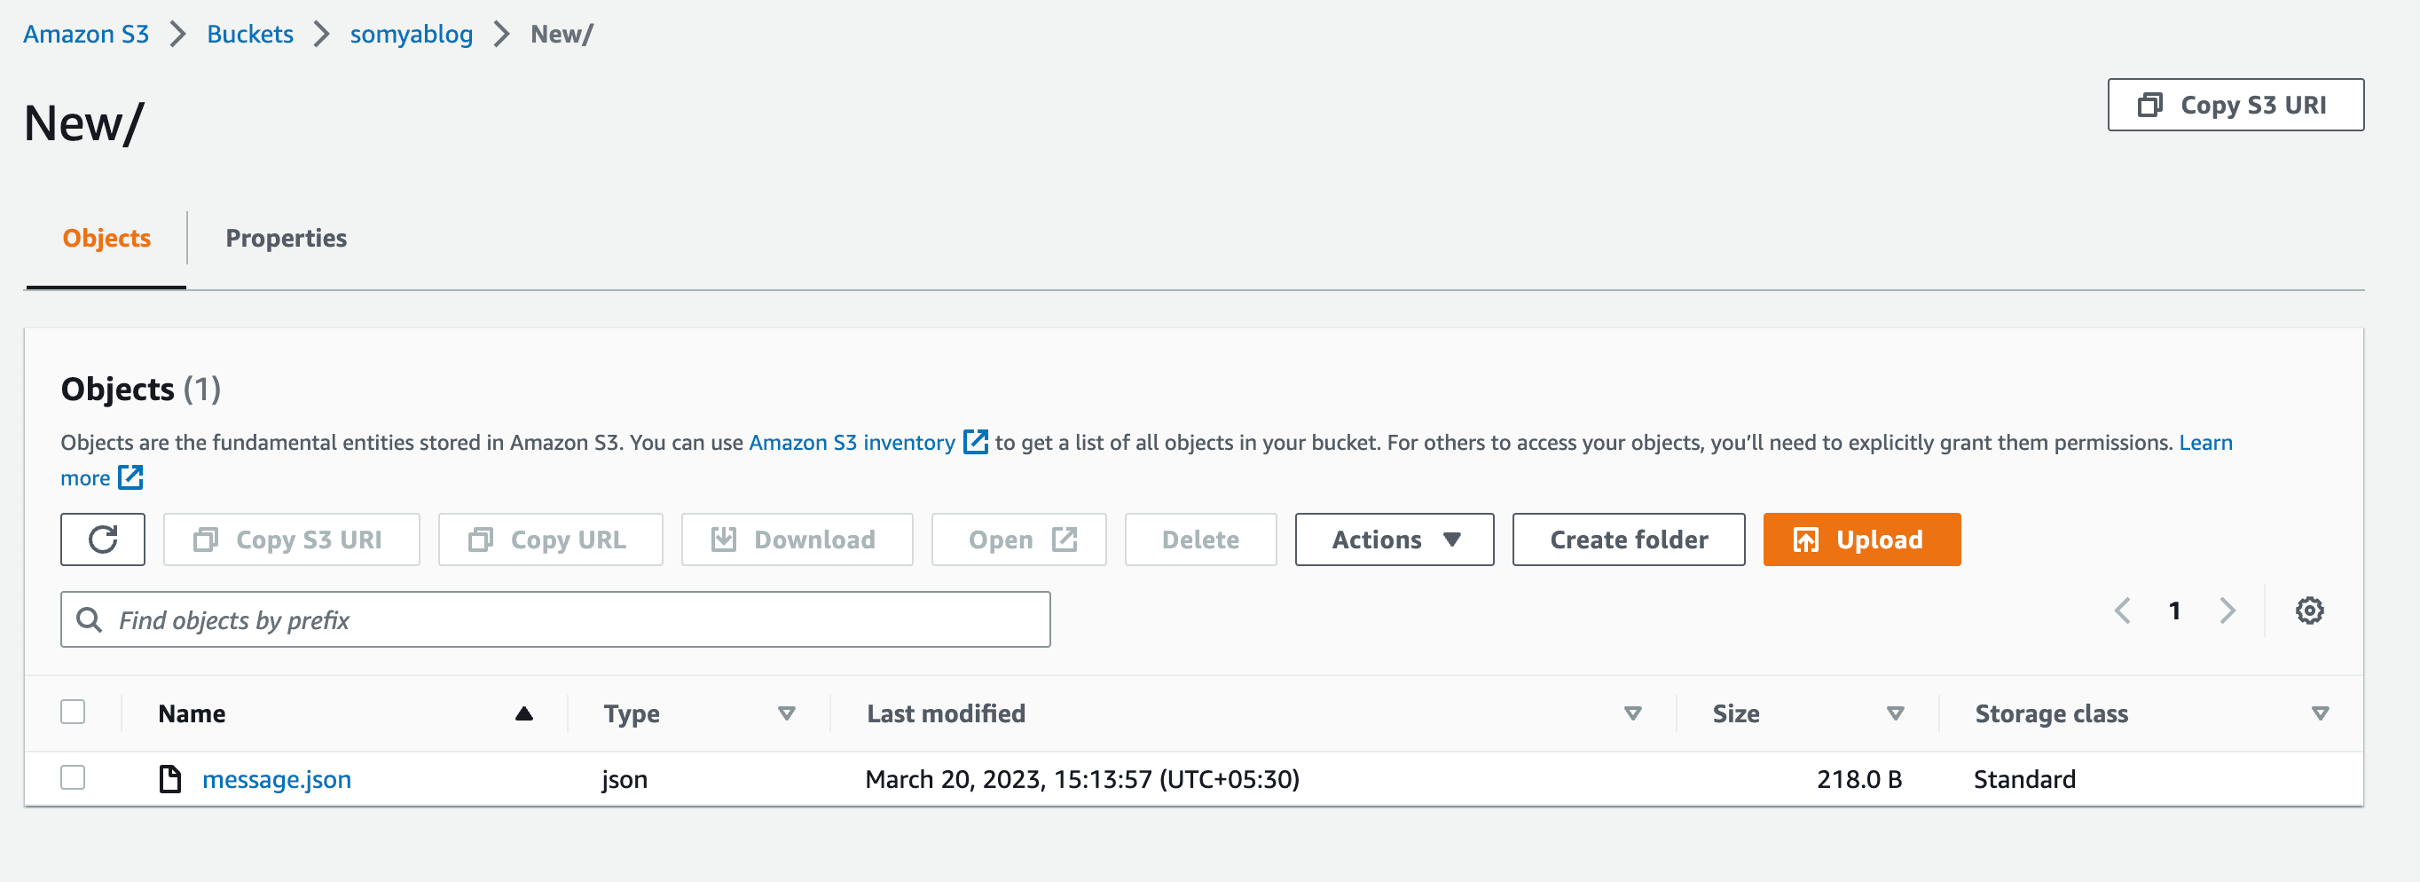
Task: Click the Copy URL button
Action: tap(551, 539)
